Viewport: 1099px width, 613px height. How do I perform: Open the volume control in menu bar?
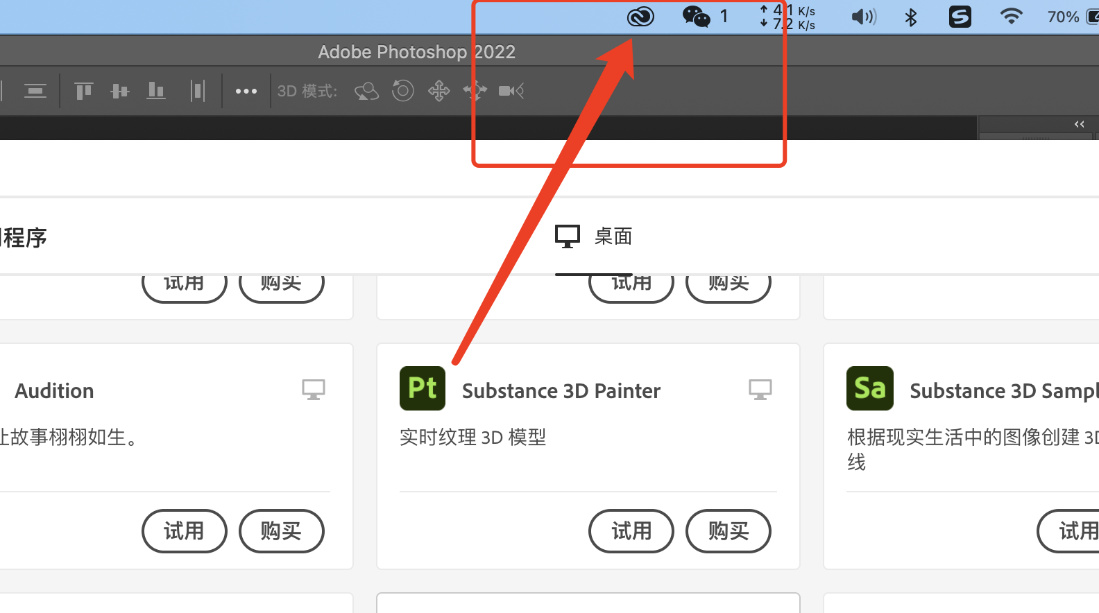pos(863,17)
